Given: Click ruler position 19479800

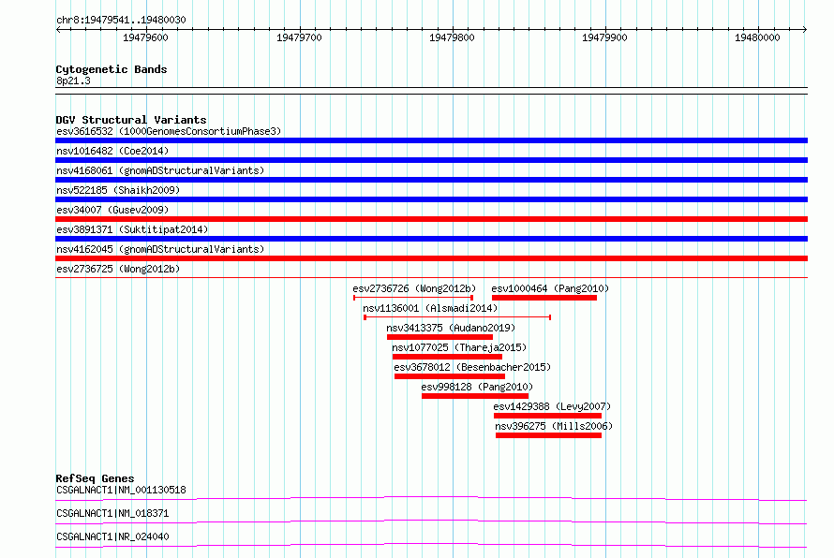Looking at the screenshot, I should 452,37.
